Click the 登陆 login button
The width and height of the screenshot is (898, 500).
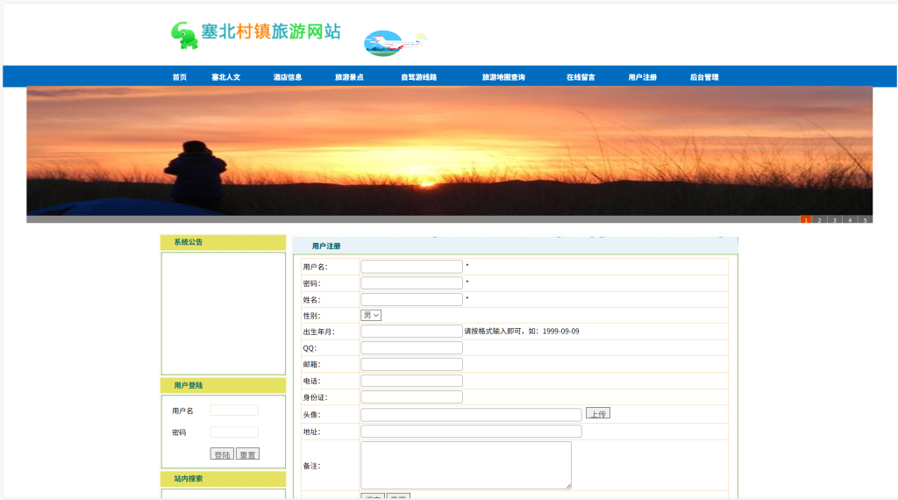click(222, 454)
